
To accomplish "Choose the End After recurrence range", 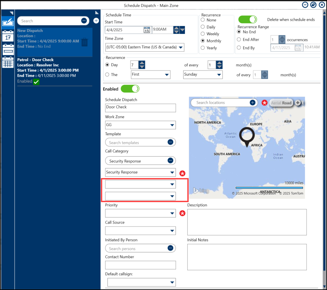I will tap(239, 40).
